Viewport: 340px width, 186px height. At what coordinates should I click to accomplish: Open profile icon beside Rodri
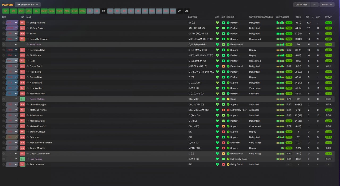point(27,61)
